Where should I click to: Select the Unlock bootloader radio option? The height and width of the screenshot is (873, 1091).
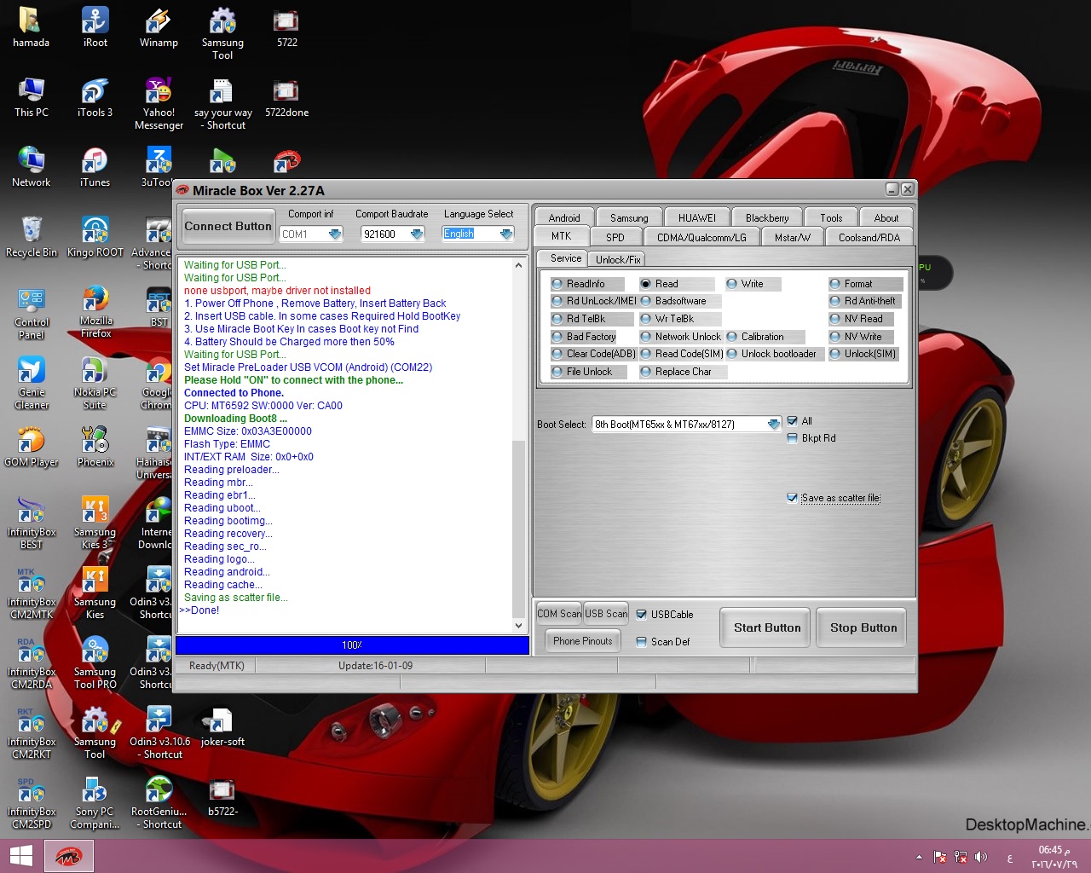tap(732, 354)
